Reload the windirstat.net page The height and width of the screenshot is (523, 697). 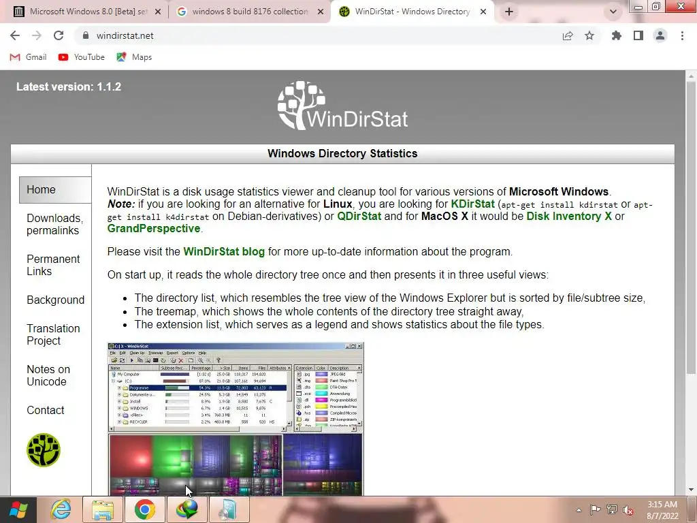pos(59,35)
